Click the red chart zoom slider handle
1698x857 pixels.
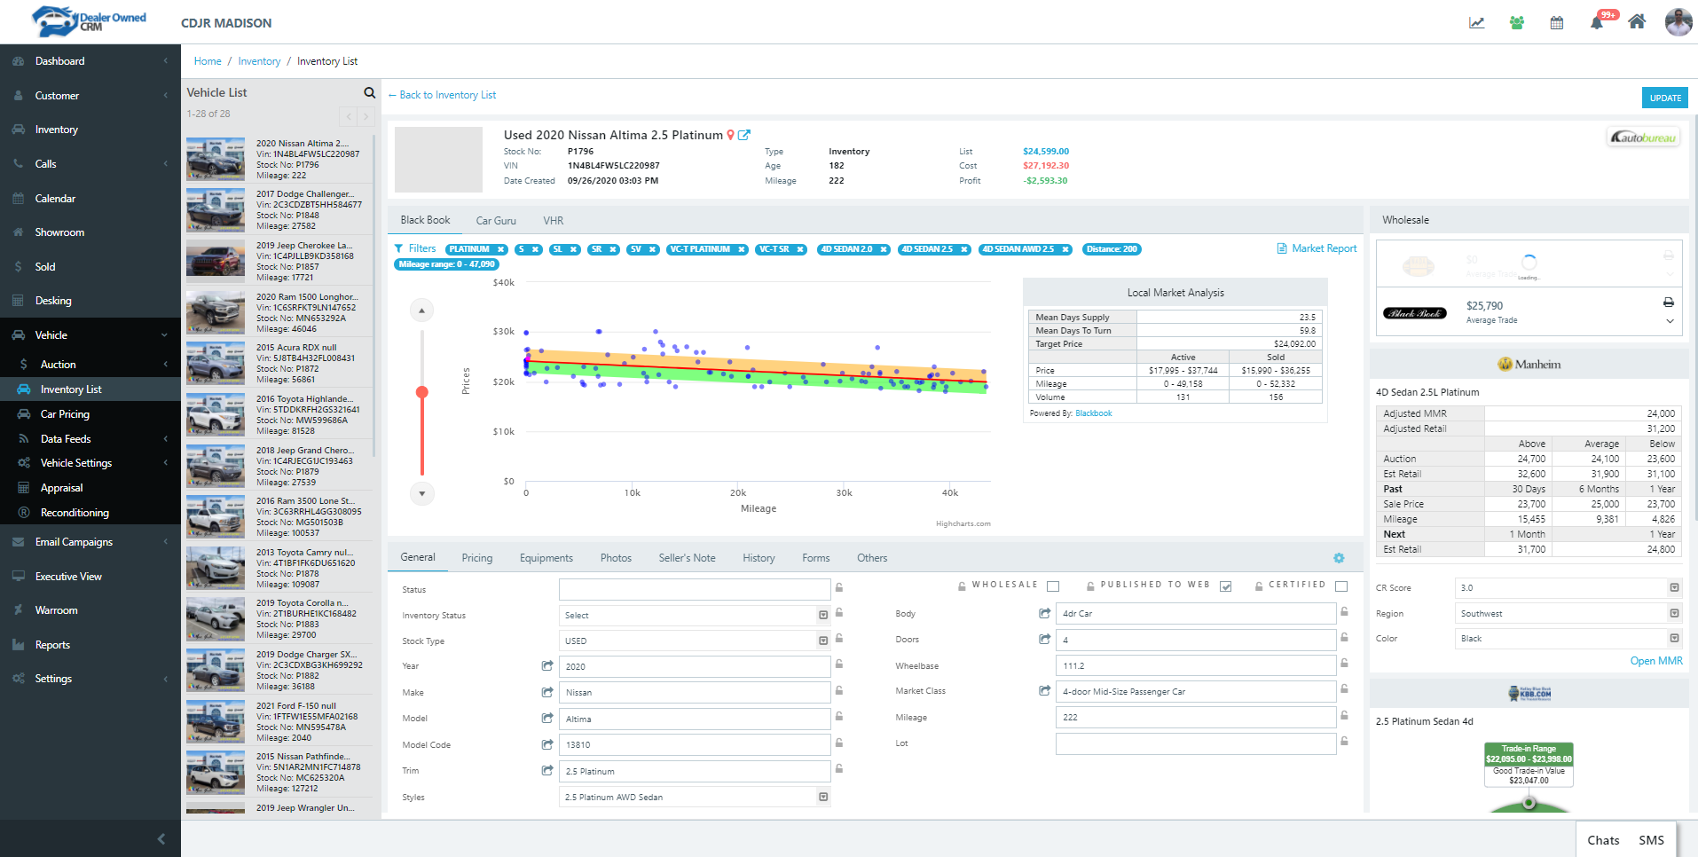(x=422, y=392)
